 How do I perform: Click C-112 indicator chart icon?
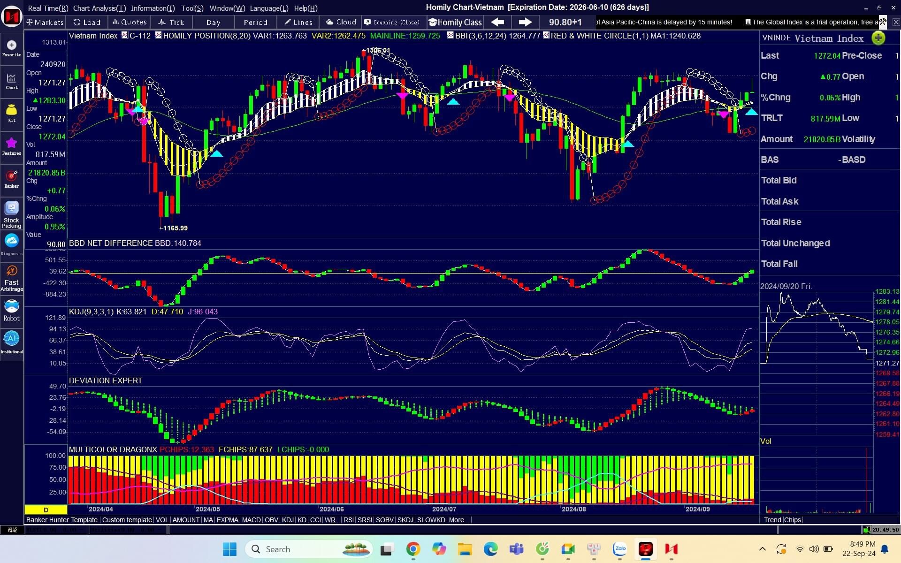tap(125, 35)
